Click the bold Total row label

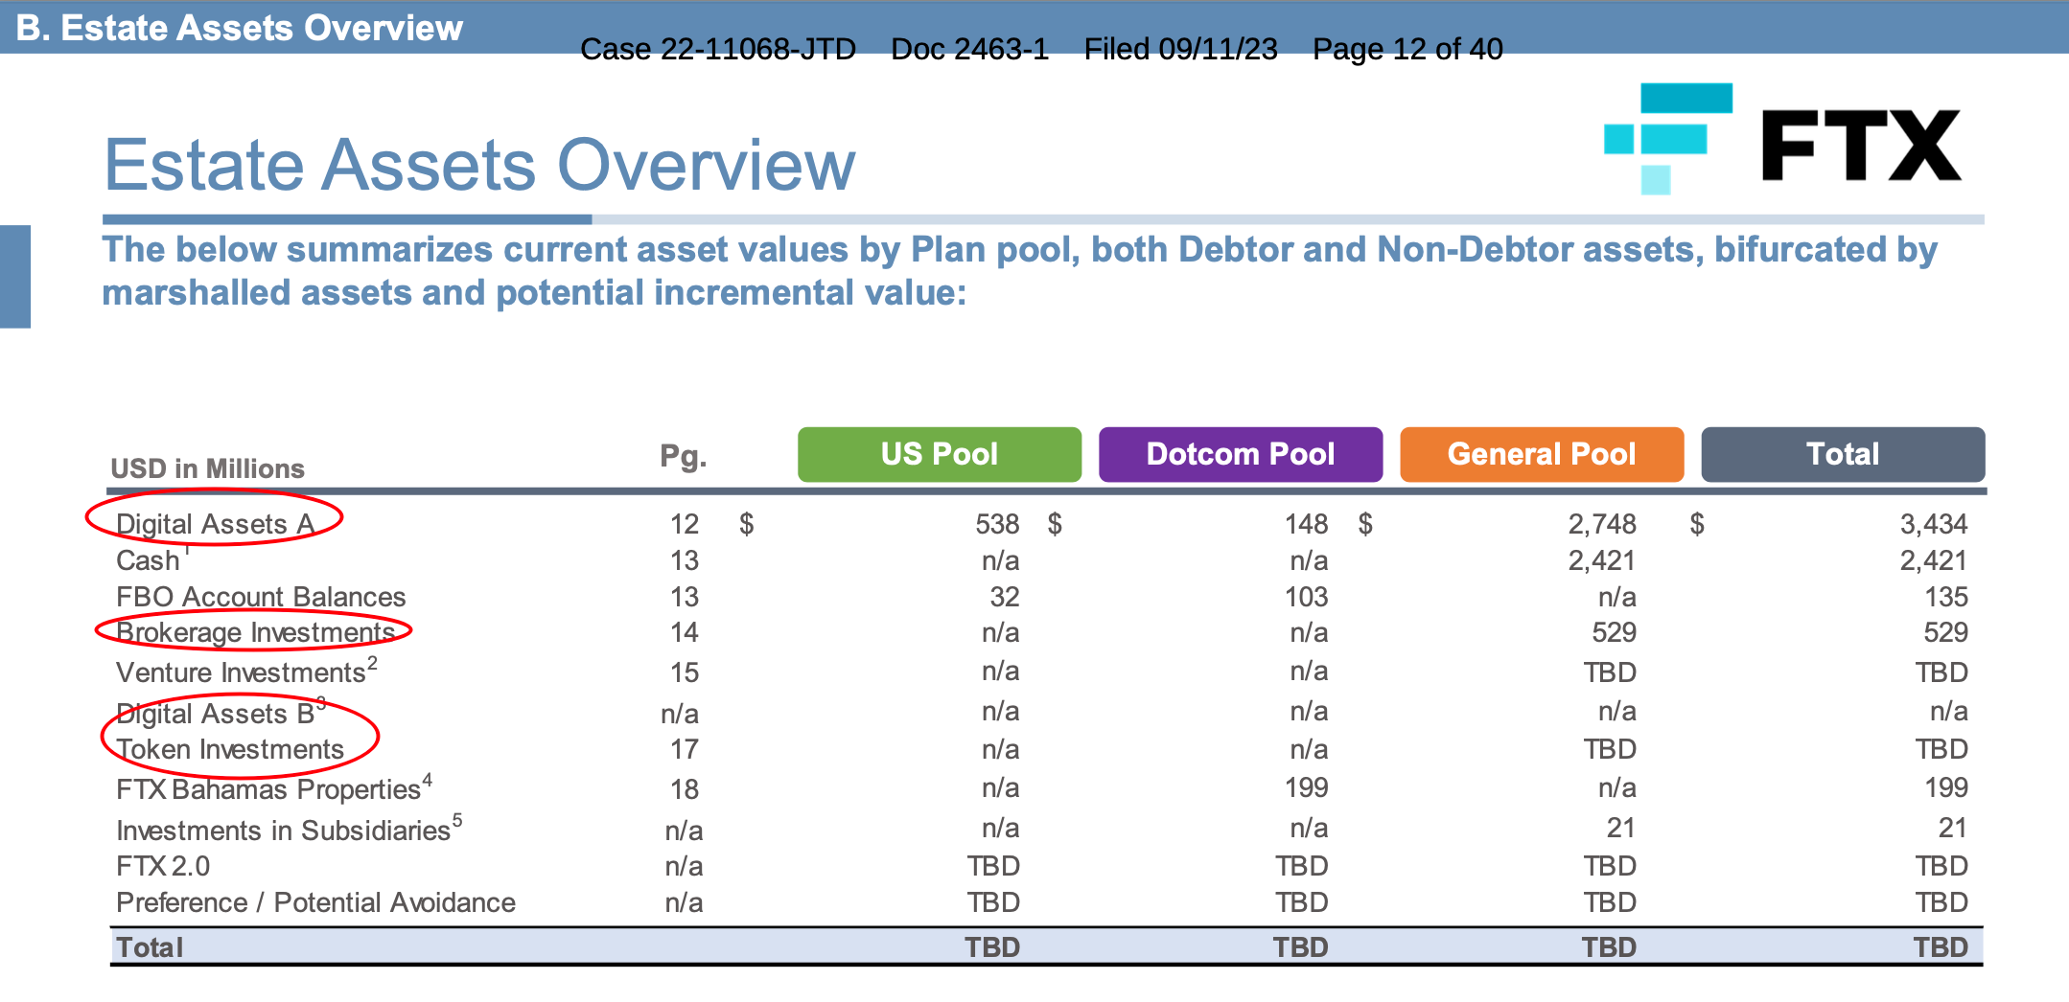[x=150, y=947]
